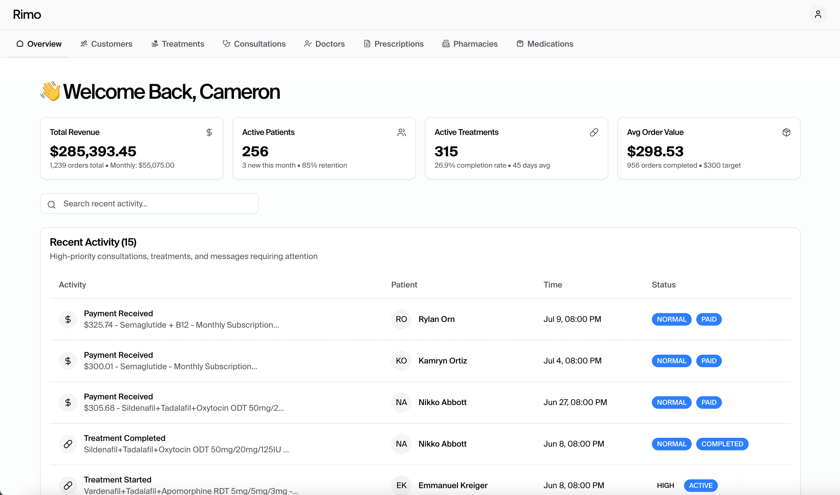
Task: Click the Overview tab home icon
Action: pos(20,44)
